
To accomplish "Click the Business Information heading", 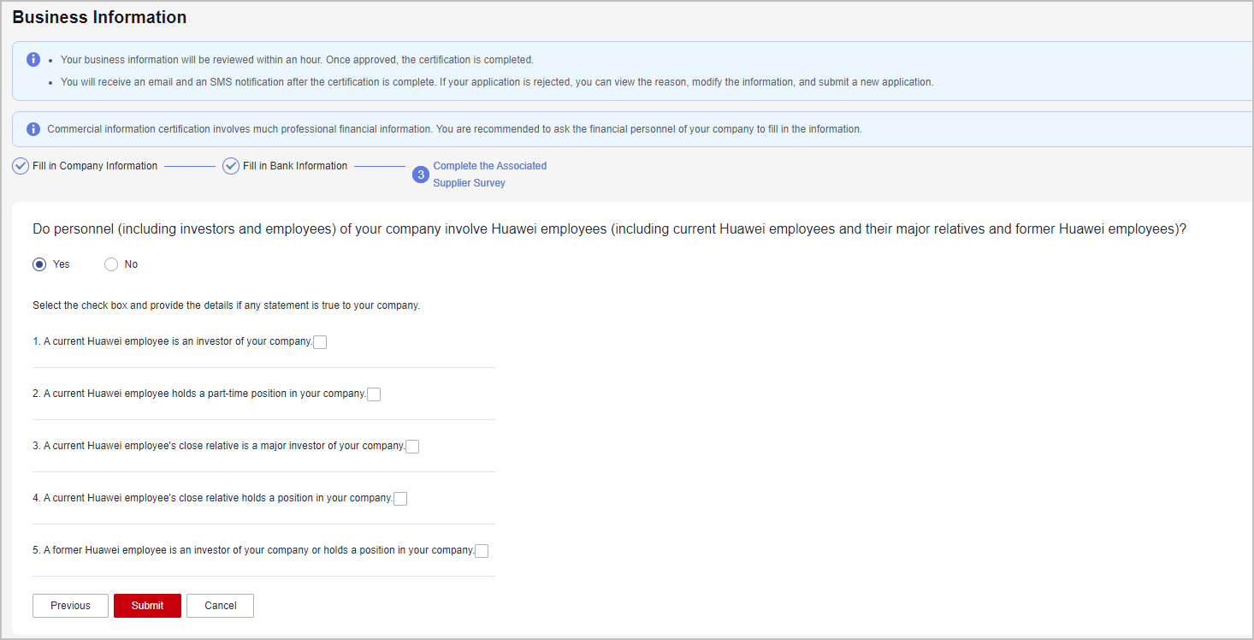I will [99, 17].
